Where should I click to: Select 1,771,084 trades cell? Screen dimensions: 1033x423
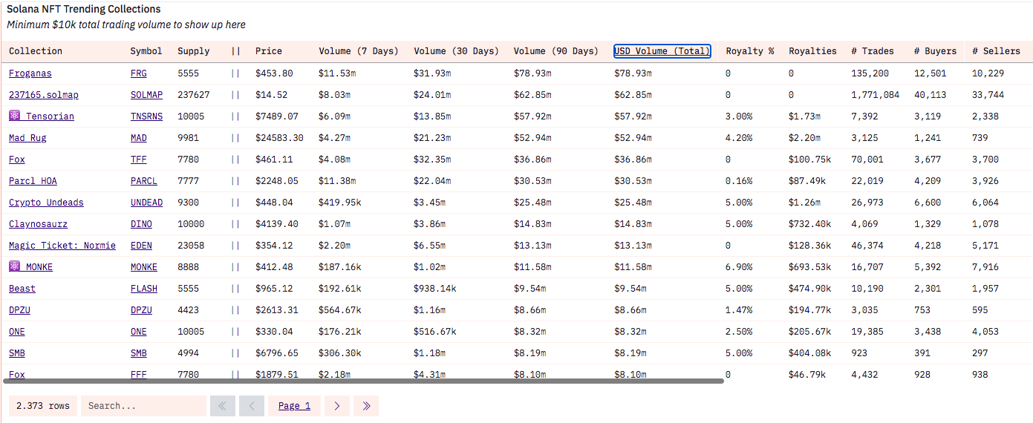tap(875, 95)
